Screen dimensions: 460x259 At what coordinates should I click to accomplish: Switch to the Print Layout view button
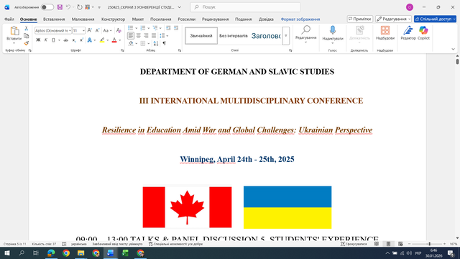pos(388,244)
